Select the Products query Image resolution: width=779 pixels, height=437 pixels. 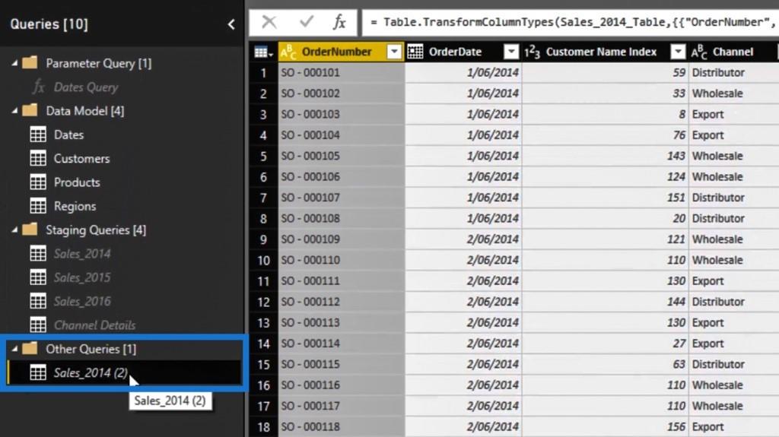tap(77, 182)
